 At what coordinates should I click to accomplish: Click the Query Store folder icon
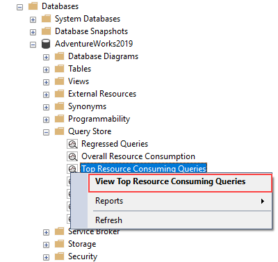pos(59,131)
